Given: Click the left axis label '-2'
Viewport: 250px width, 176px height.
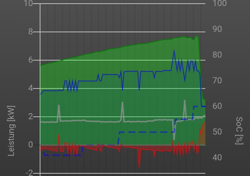Looking at the screenshot, I should pos(29,173).
